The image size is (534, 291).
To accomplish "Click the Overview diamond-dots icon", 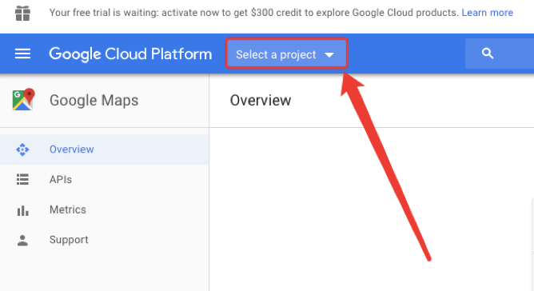I will click(x=22, y=149).
